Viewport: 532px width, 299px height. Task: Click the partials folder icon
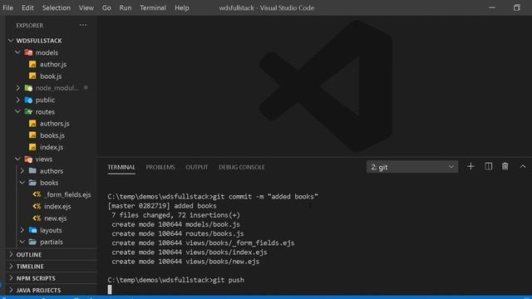[x=32, y=242]
